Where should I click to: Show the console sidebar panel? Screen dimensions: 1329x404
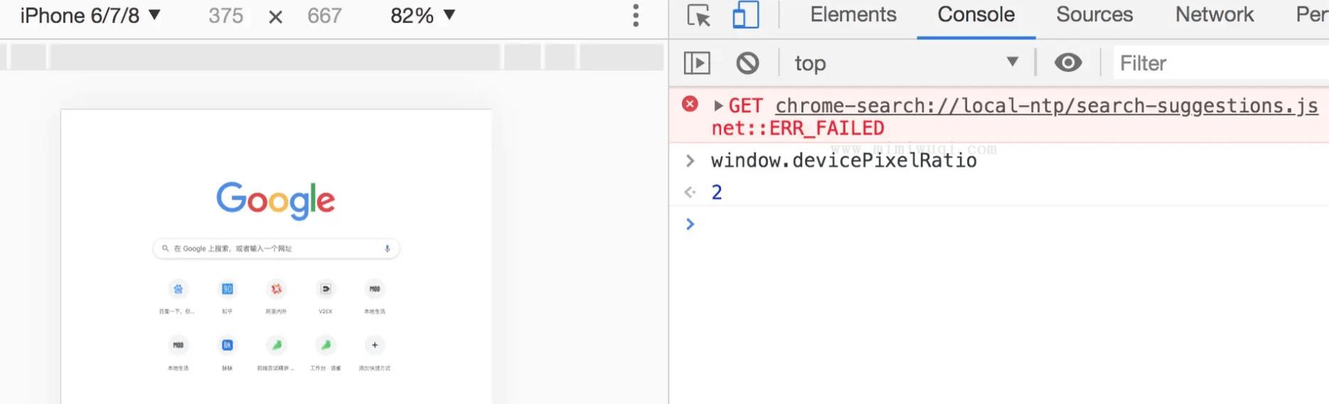coord(697,63)
